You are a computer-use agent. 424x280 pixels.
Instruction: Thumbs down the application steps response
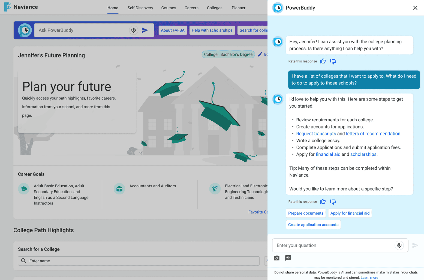pyautogui.click(x=333, y=202)
